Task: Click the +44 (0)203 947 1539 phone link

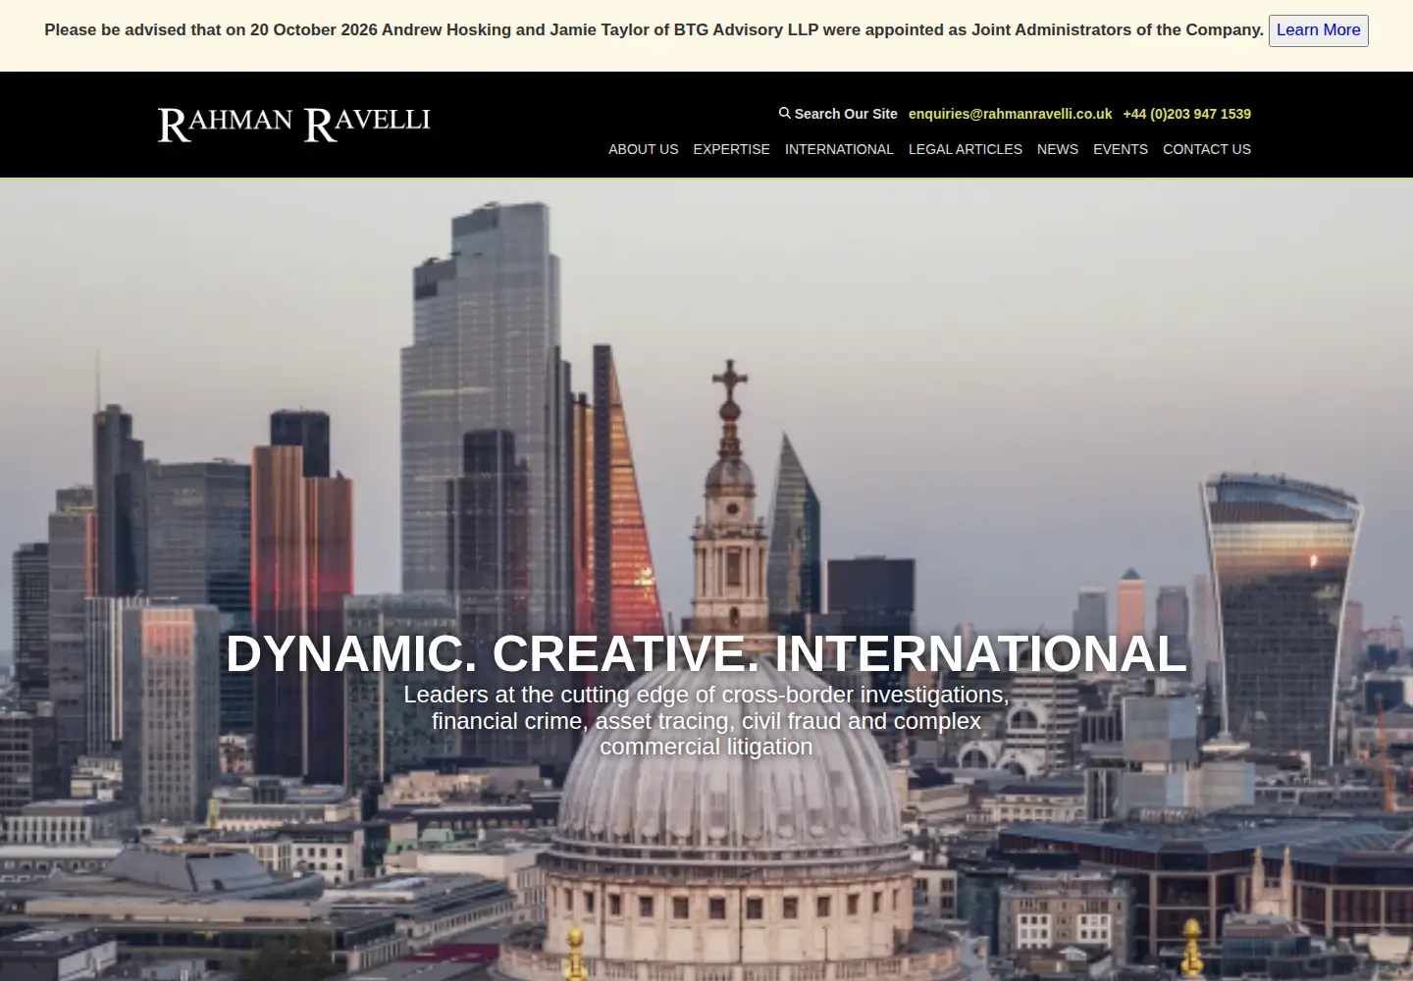Action: (1187, 114)
